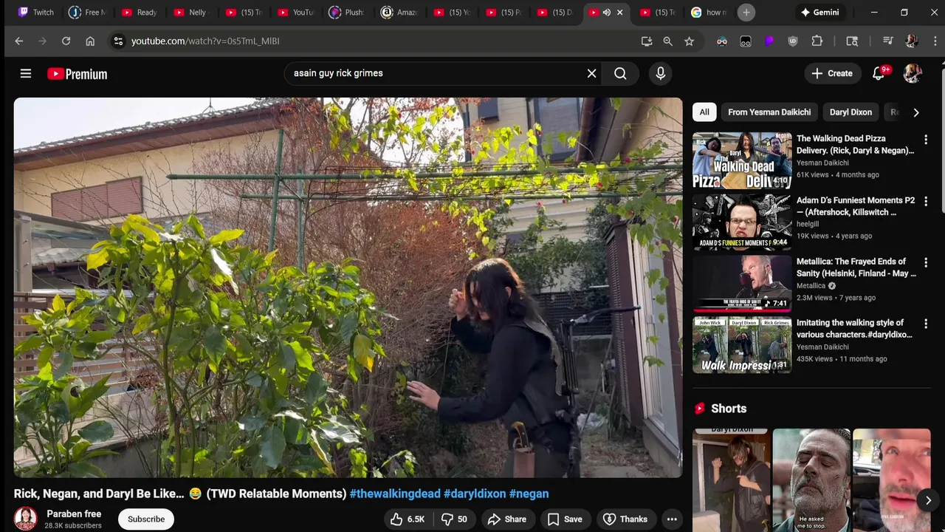
Task: Select the All filter chip
Action: coord(704,112)
